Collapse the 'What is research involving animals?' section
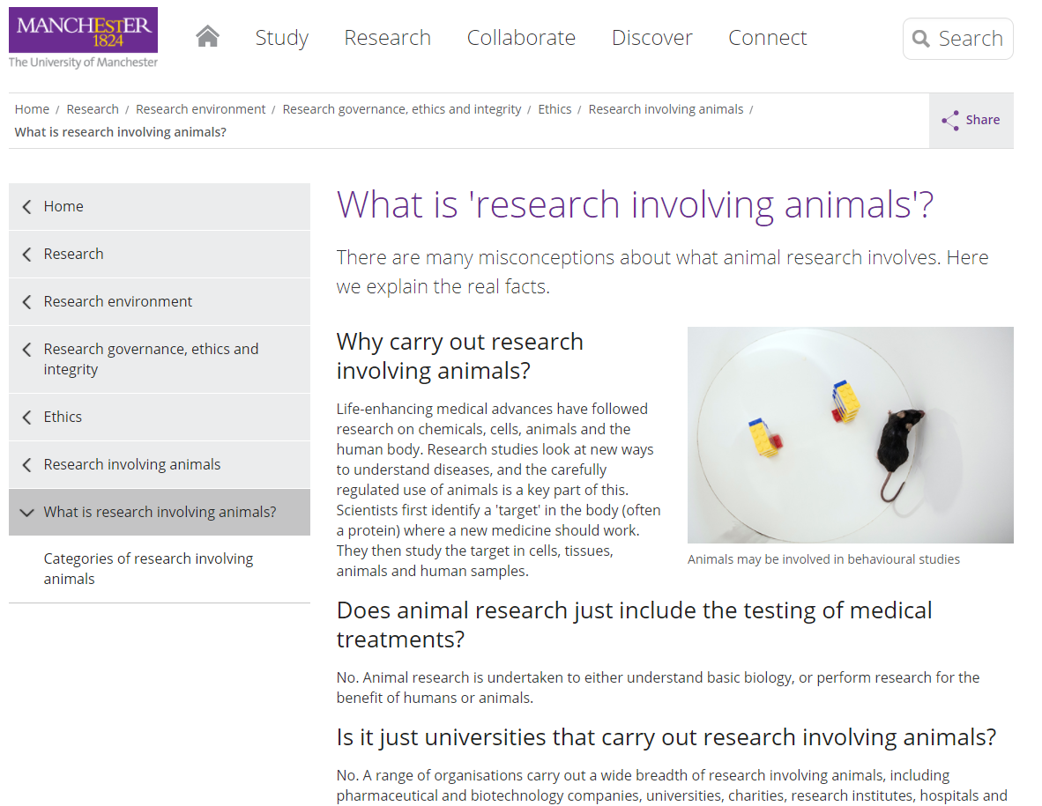 click(26, 513)
